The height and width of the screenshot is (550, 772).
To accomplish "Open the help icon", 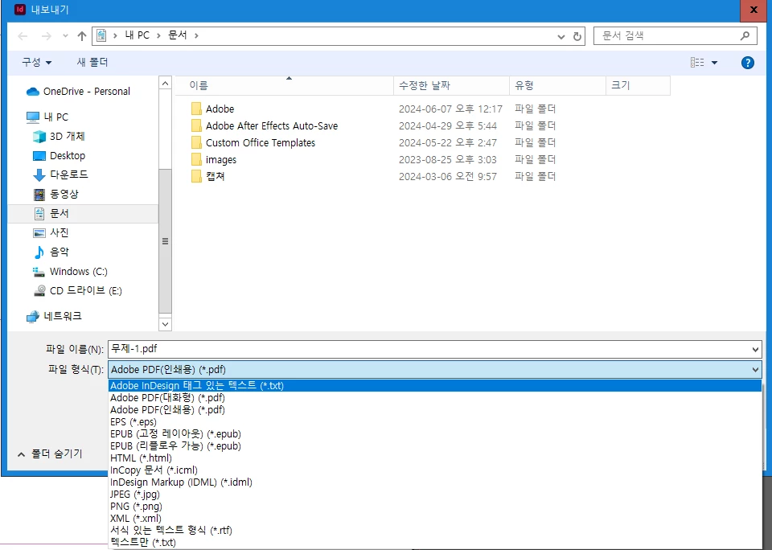I will click(747, 63).
